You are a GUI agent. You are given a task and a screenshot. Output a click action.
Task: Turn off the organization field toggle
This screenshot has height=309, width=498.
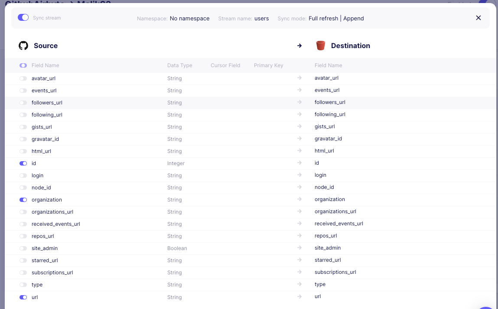(23, 200)
